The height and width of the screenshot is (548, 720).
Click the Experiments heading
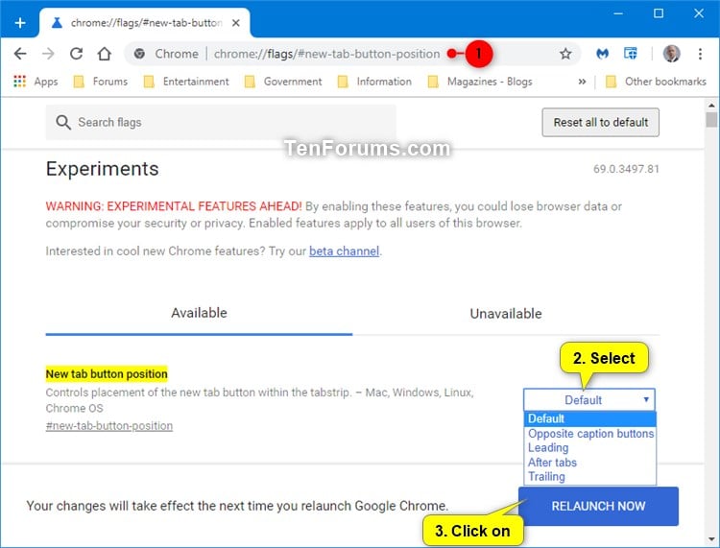(103, 169)
